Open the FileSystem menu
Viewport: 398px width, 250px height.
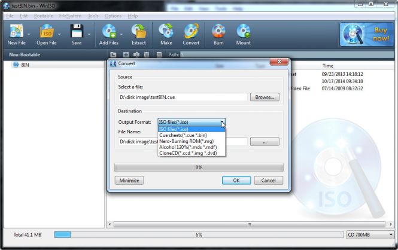70,16
